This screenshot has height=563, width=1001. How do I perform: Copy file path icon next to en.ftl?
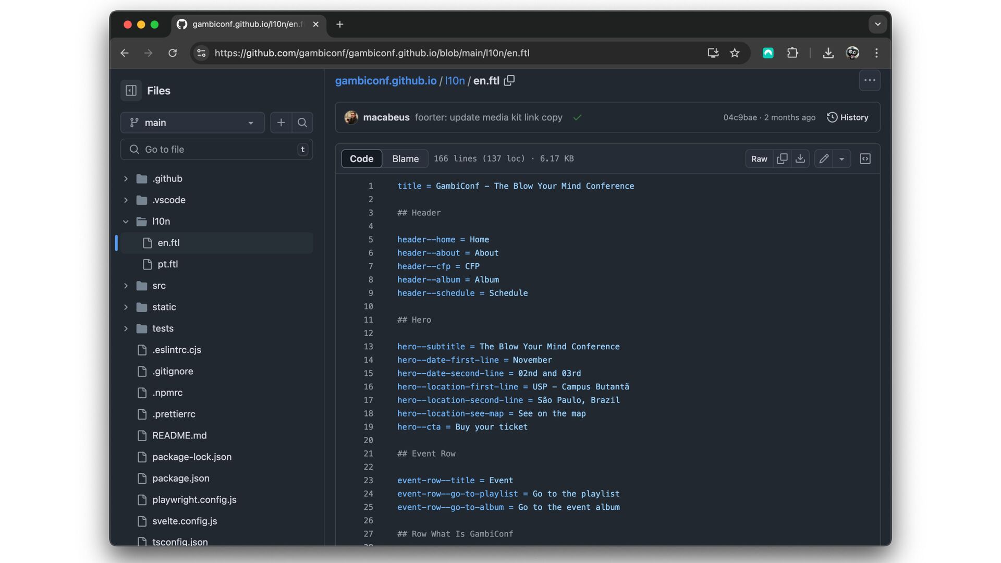(x=509, y=80)
